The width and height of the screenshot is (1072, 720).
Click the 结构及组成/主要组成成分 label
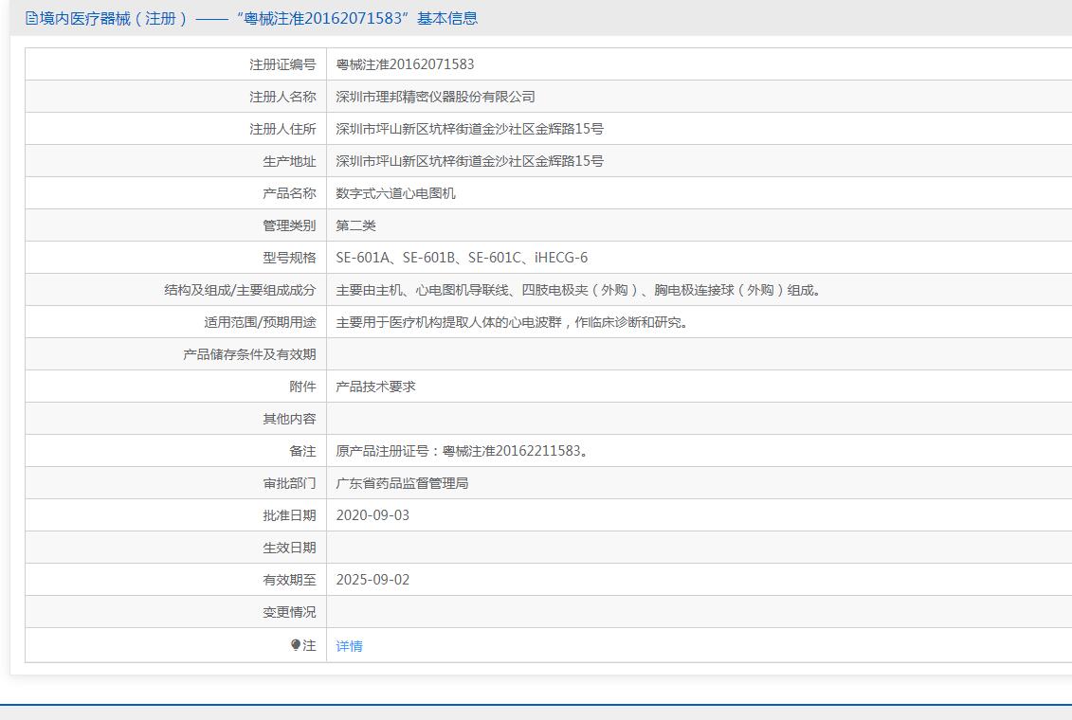click(240, 290)
